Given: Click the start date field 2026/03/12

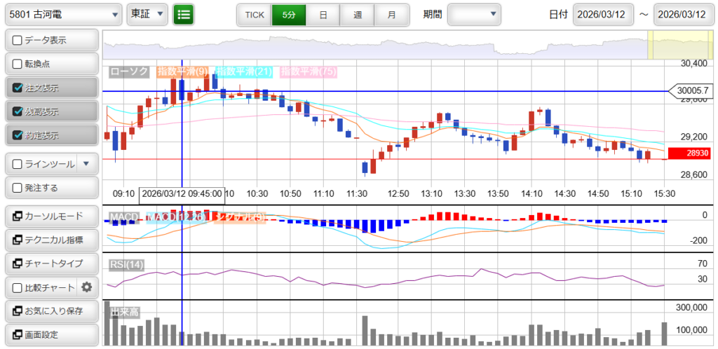Looking at the screenshot, I should (603, 15).
